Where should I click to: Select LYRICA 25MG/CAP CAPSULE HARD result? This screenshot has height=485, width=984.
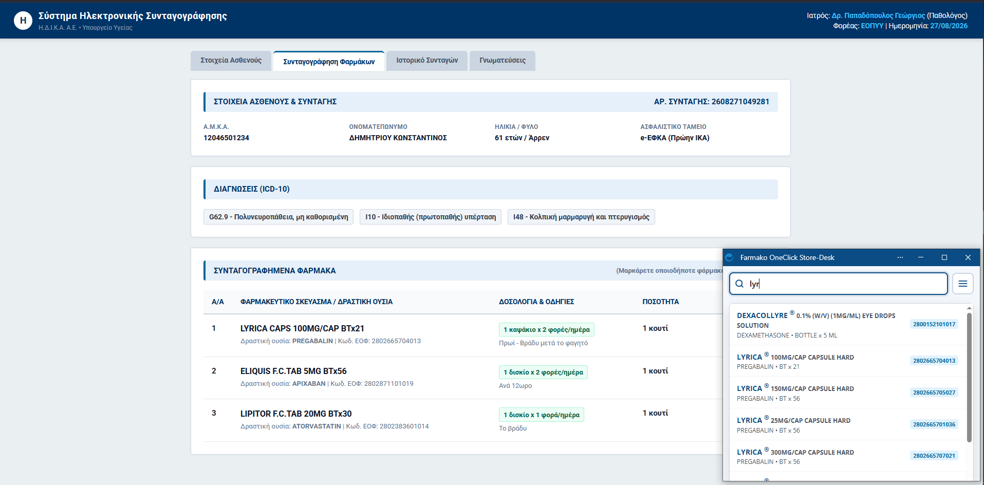848,425
